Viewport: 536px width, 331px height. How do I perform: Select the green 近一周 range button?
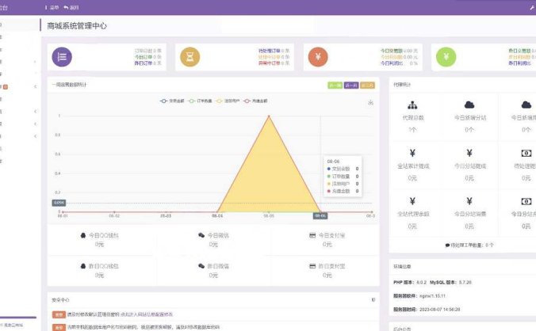pos(335,86)
